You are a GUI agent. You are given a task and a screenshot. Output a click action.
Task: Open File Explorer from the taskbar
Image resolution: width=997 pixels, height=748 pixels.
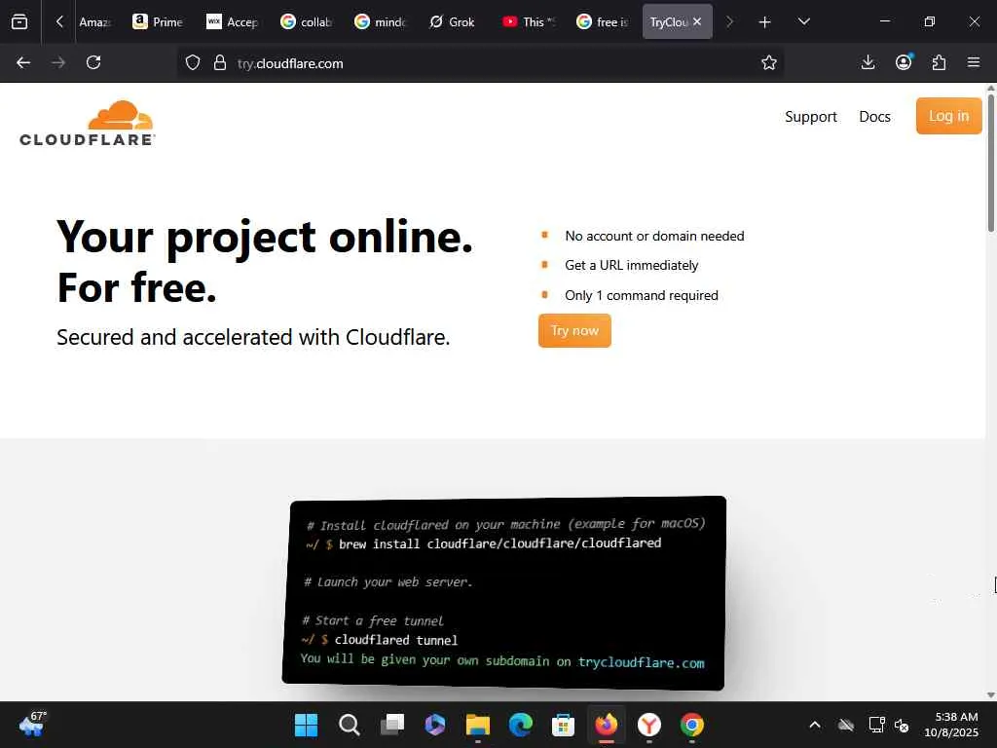click(x=477, y=725)
